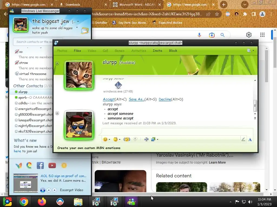Open the dropdown arrow next to the emoticon button

(x=110, y=140)
